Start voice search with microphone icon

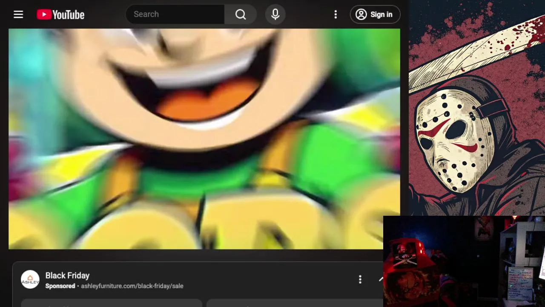[275, 14]
